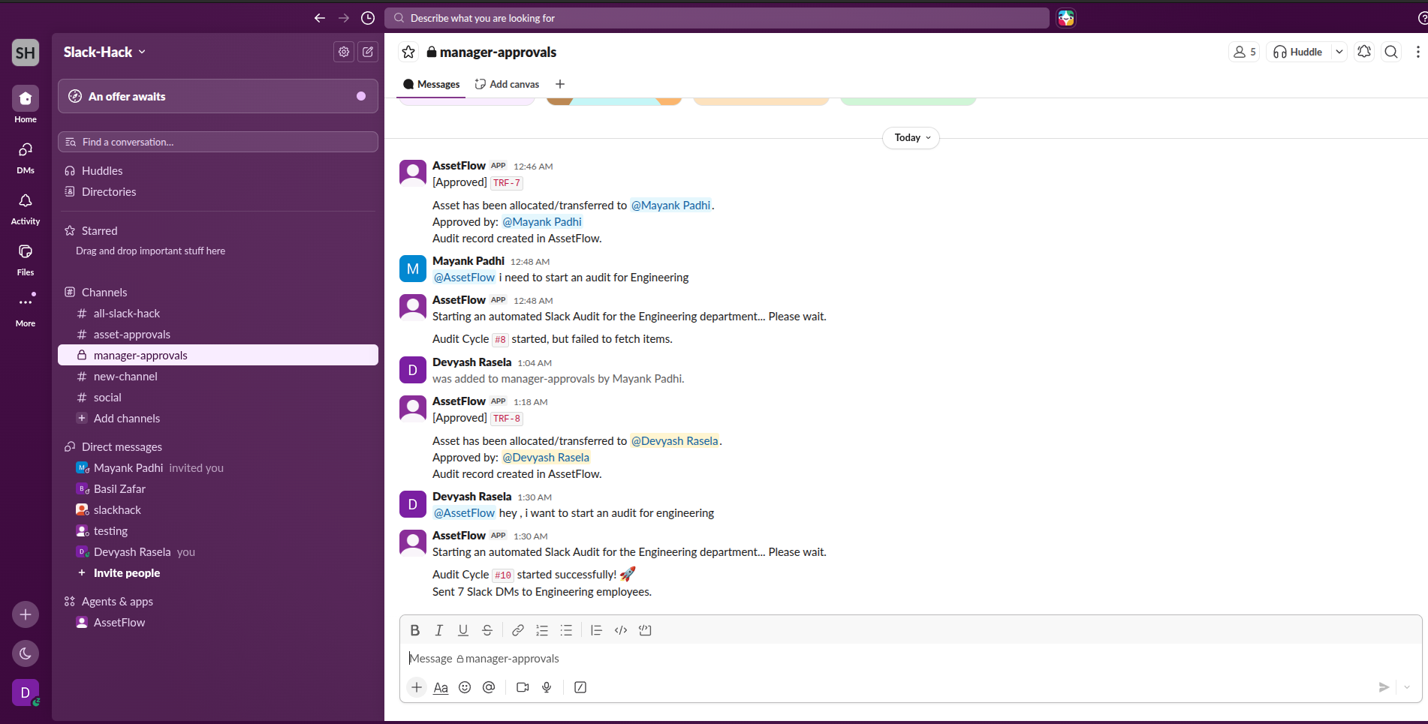This screenshot has width=1428, height=724.
Task: Insert a code block in the composer
Action: (645, 630)
